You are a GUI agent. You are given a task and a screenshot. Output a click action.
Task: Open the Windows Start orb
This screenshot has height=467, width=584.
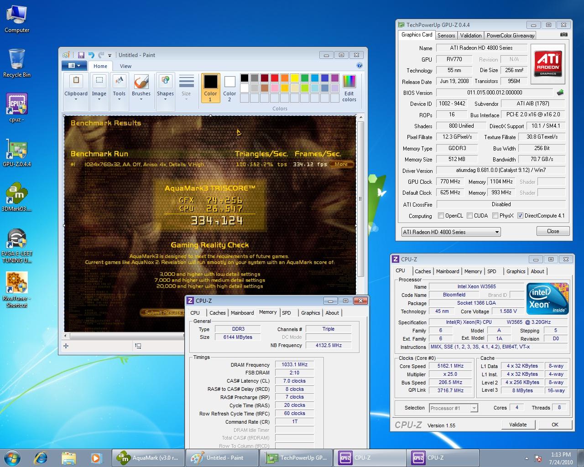point(12,458)
